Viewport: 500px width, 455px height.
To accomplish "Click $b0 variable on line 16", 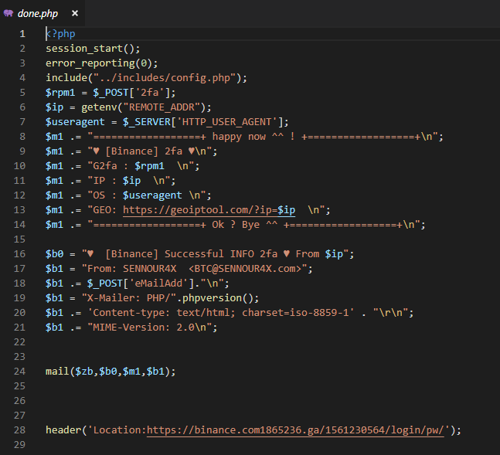I will click(54, 254).
